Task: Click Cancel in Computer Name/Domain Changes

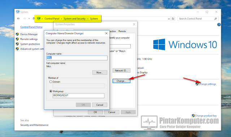Action: click(100, 105)
